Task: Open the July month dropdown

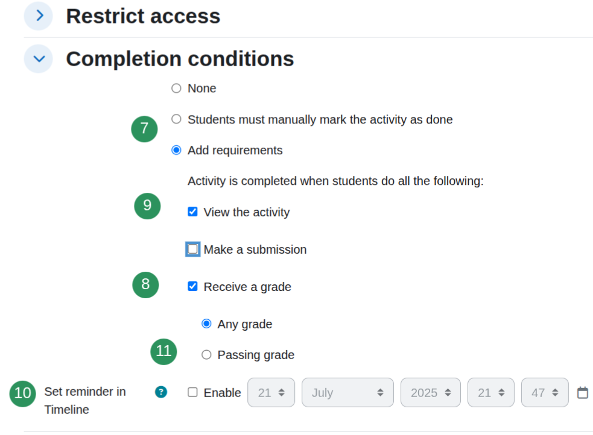Action: click(347, 393)
